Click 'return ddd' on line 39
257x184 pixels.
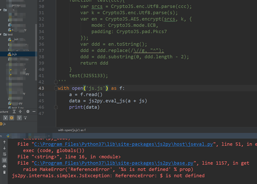[94, 63]
